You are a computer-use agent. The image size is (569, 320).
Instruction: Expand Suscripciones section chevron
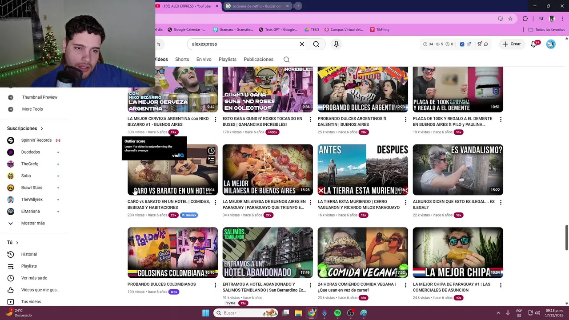click(42, 128)
